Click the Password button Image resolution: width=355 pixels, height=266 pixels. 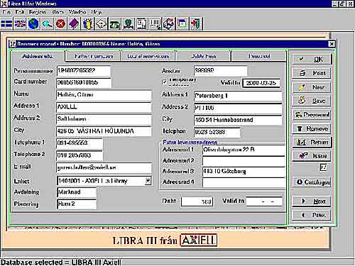[x=312, y=115]
